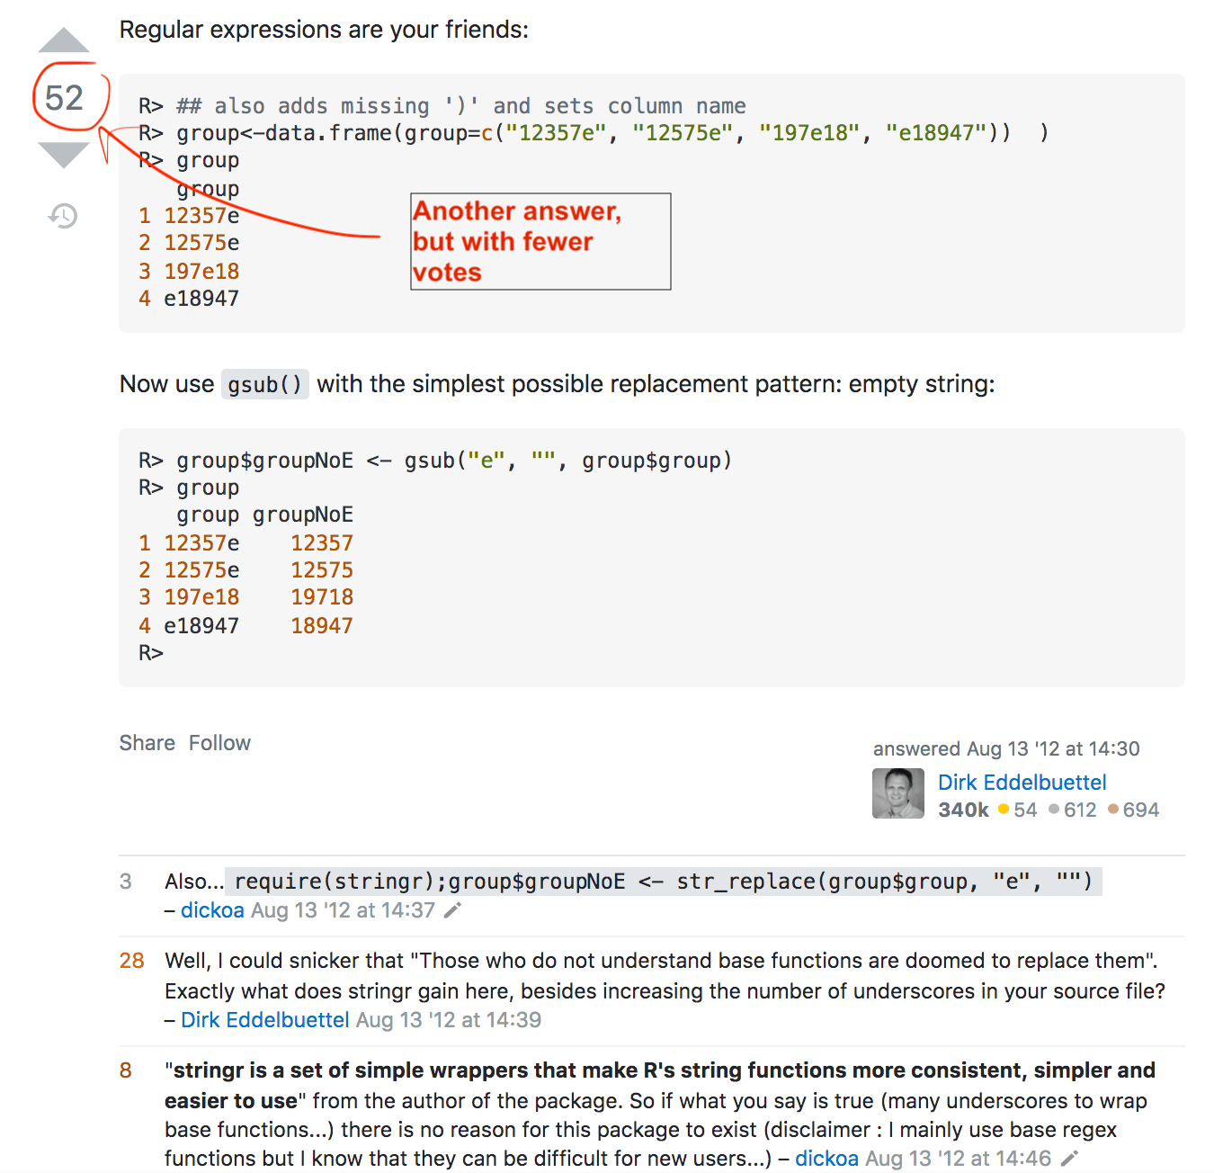The height and width of the screenshot is (1173, 1214).
Task: Click the Follow link below the answer
Action: click(x=221, y=743)
